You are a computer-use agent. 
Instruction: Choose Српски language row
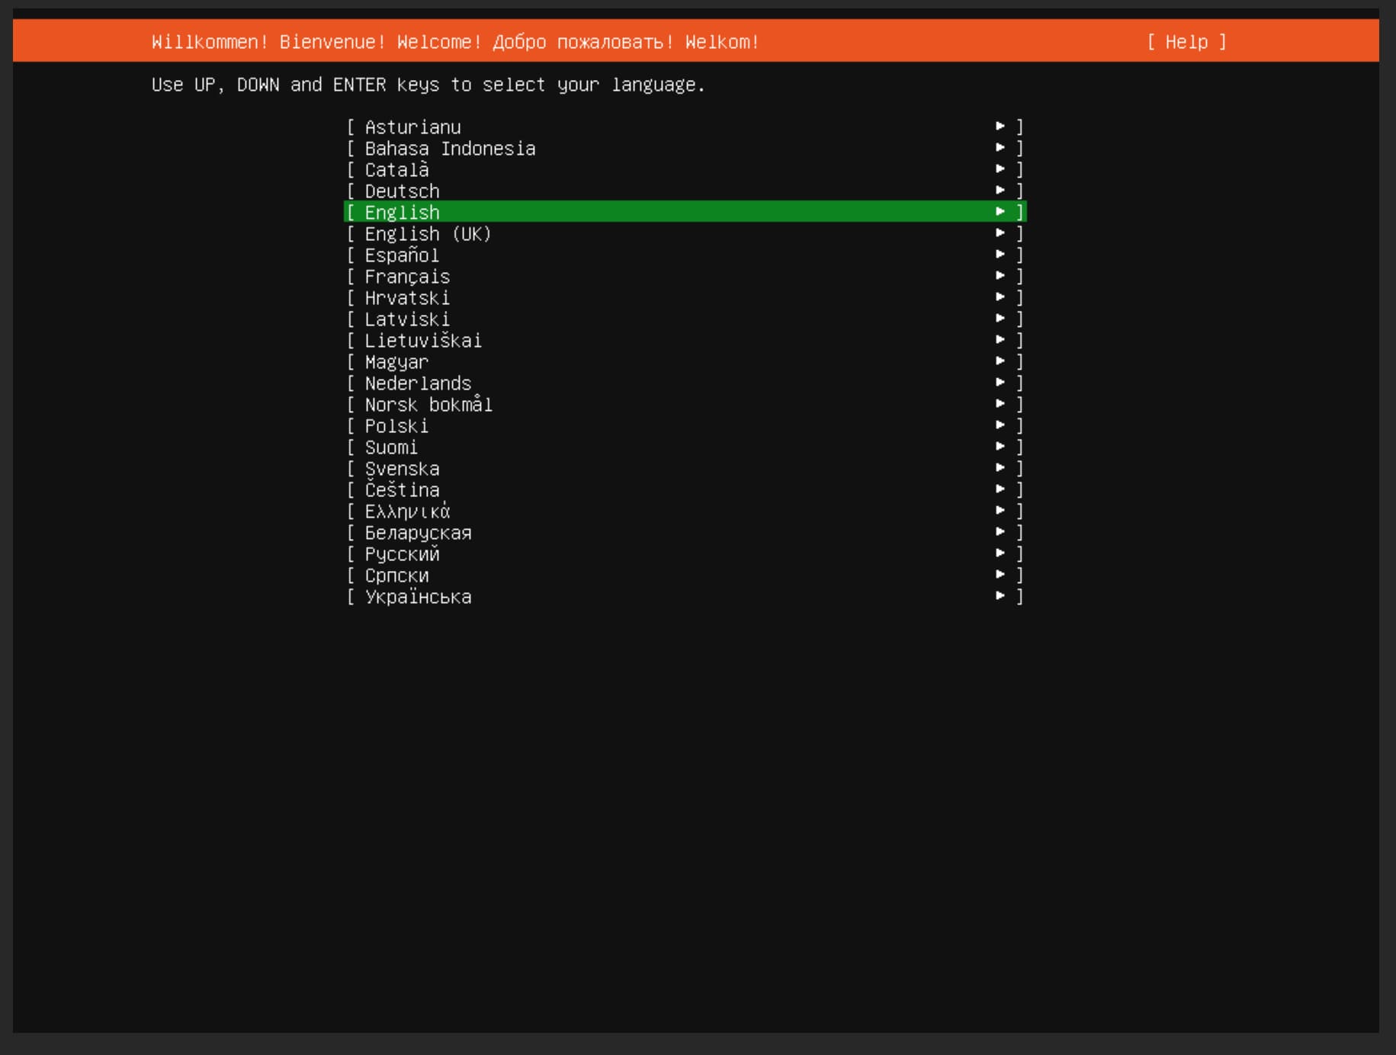[x=685, y=575]
